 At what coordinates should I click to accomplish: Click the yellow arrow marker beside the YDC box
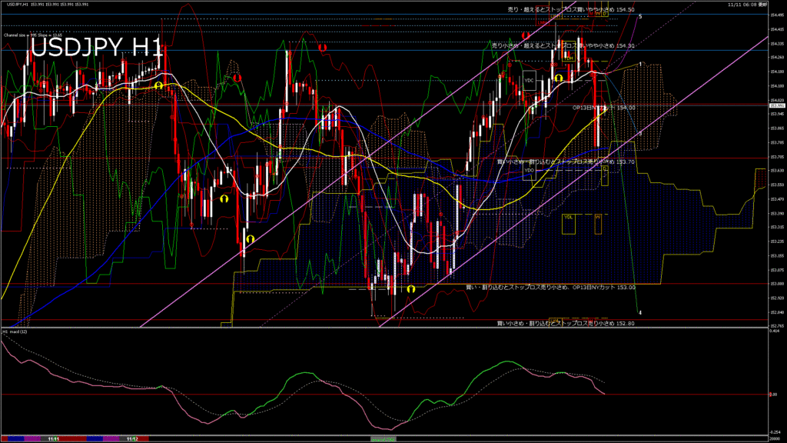coord(559,78)
